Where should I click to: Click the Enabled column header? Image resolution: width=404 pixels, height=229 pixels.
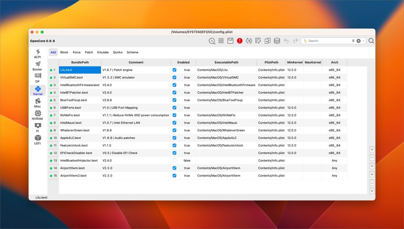(183, 62)
